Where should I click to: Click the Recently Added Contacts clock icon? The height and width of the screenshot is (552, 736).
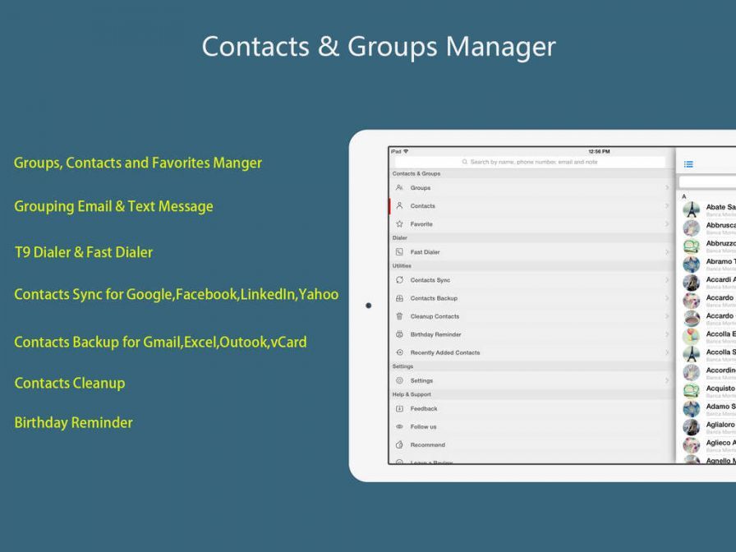[x=399, y=352]
